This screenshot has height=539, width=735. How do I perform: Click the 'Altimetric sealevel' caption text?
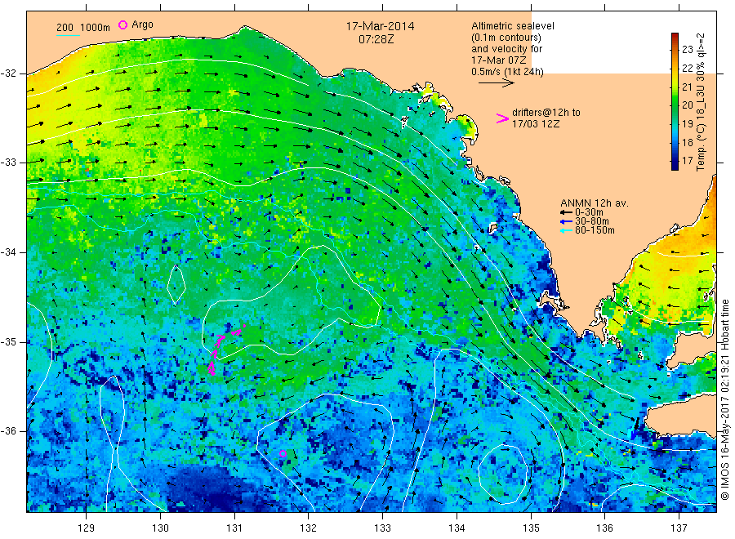(x=513, y=26)
